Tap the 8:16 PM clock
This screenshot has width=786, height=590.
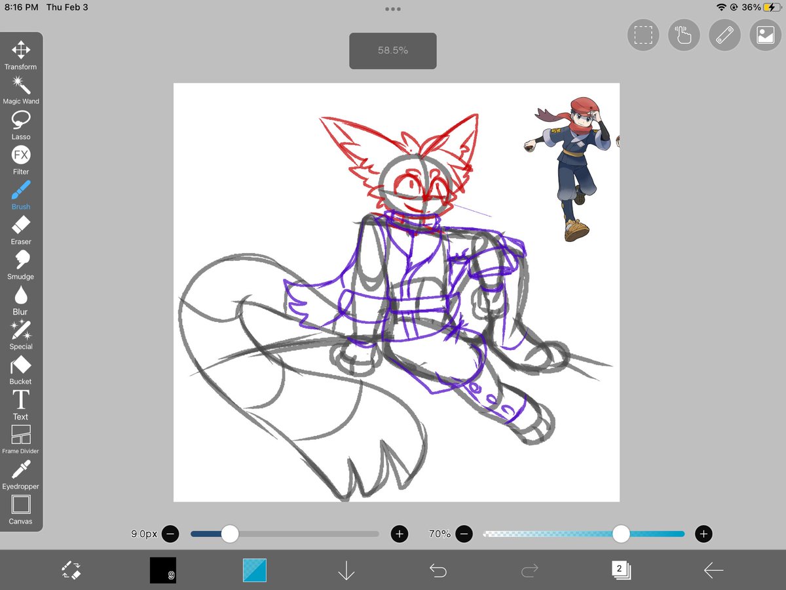(22, 7)
